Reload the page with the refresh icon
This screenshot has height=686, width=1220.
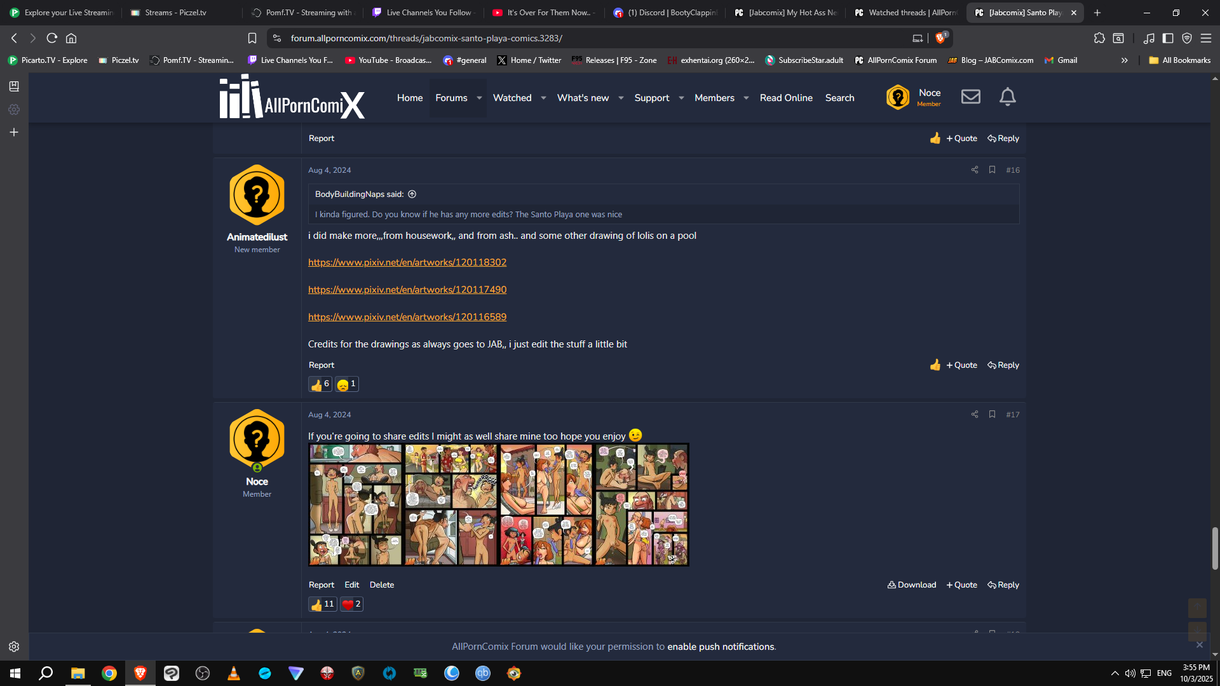point(52,38)
